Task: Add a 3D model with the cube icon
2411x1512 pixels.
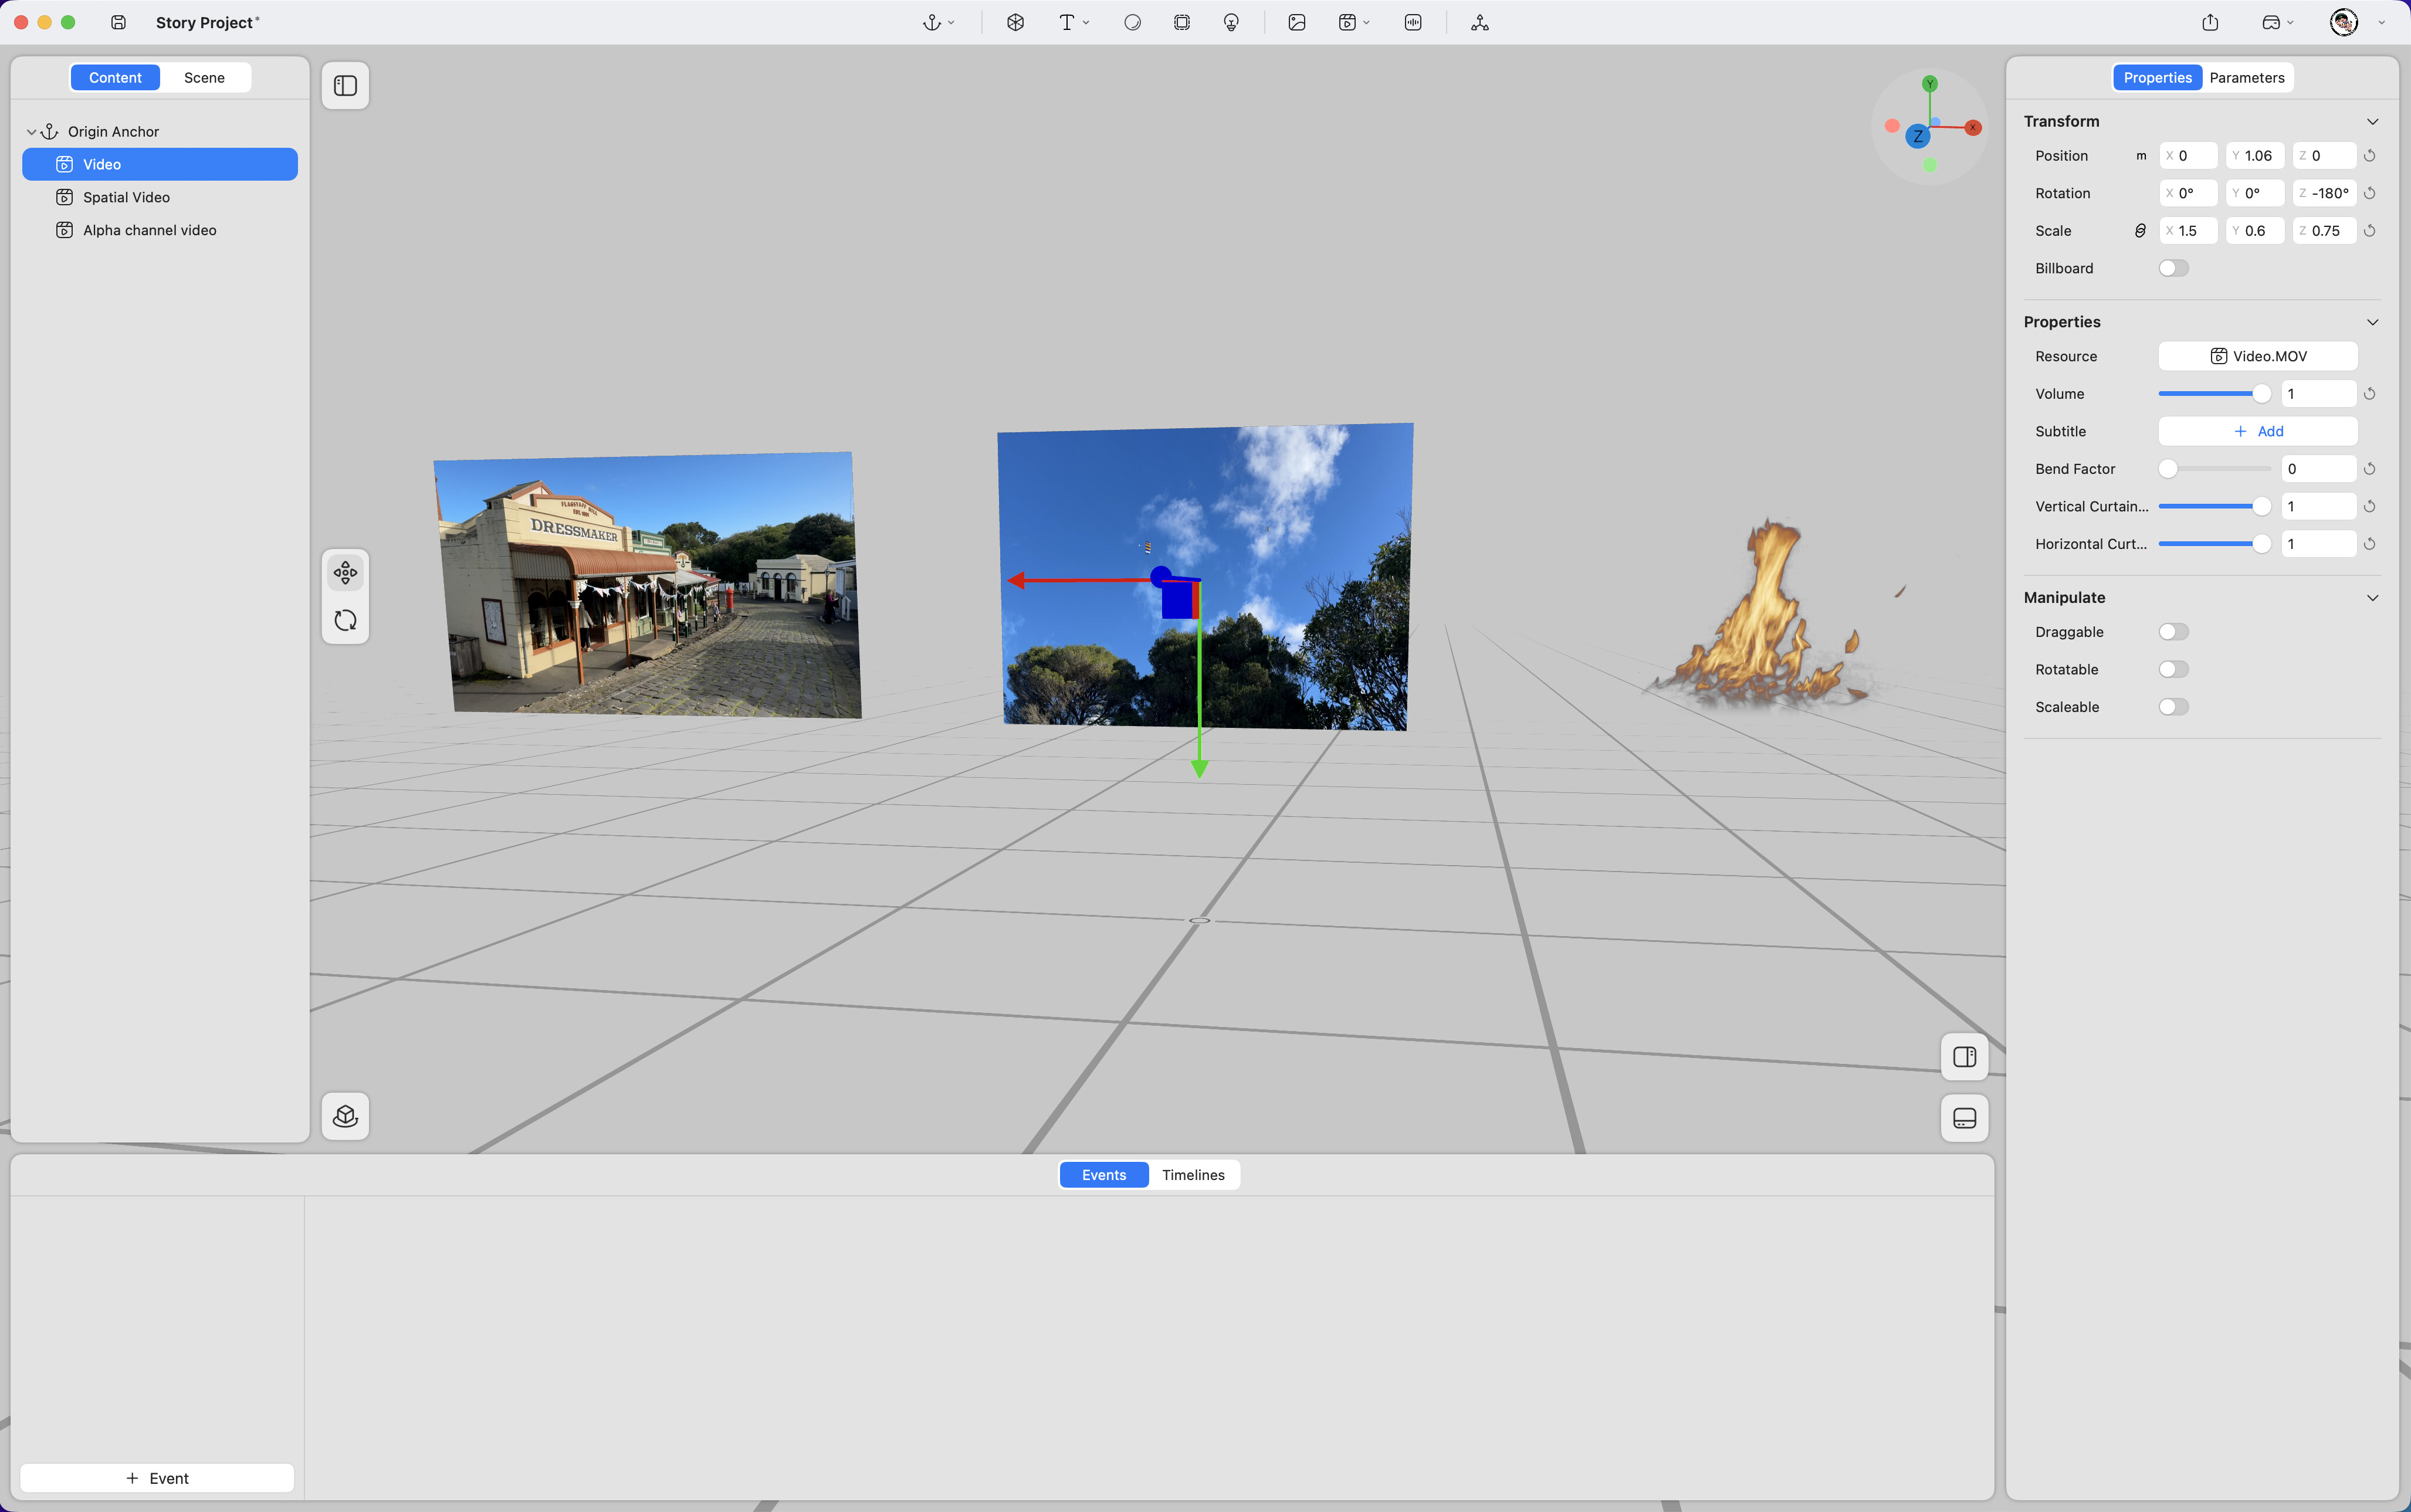Action: pyautogui.click(x=1015, y=22)
